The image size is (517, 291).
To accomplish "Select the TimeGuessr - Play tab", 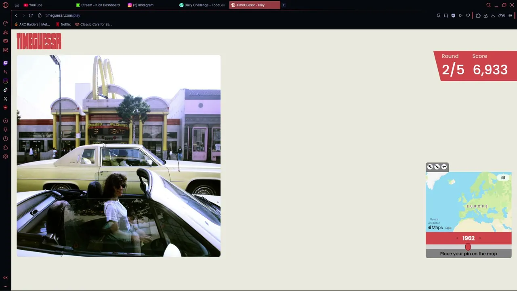I will 254,5.
